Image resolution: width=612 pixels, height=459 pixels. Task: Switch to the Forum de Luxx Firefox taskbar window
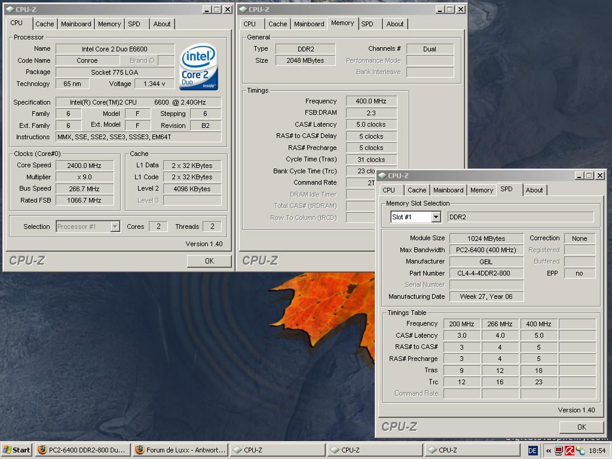point(180,450)
